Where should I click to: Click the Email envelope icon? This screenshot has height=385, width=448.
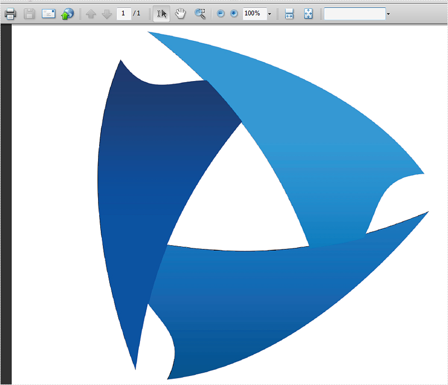(48, 13)
